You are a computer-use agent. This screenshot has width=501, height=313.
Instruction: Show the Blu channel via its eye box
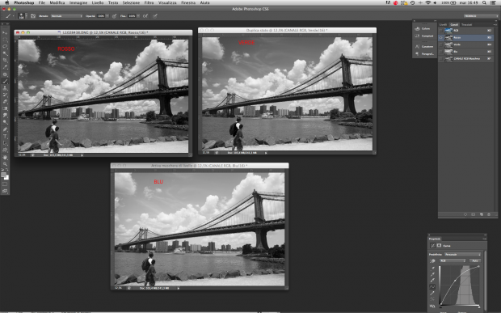[x=441, y=52]
